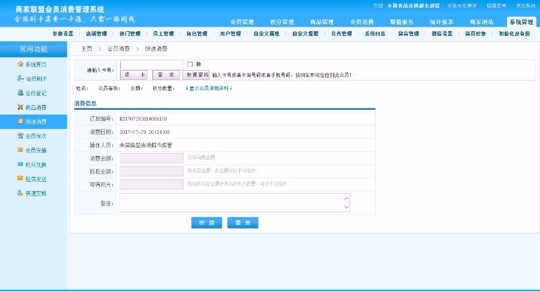Click the date value 2017-07-19 16:14:08
The image size is (540, 291).
pyautogui.click(x=145, y=132)
